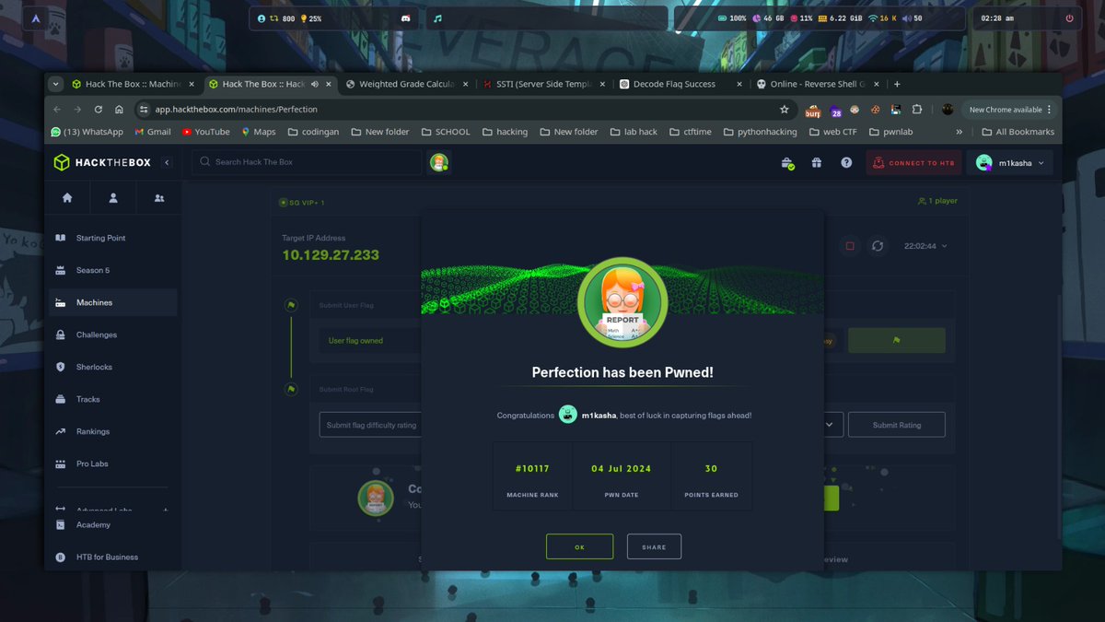Open Gmail bookmark

(153, 132)
